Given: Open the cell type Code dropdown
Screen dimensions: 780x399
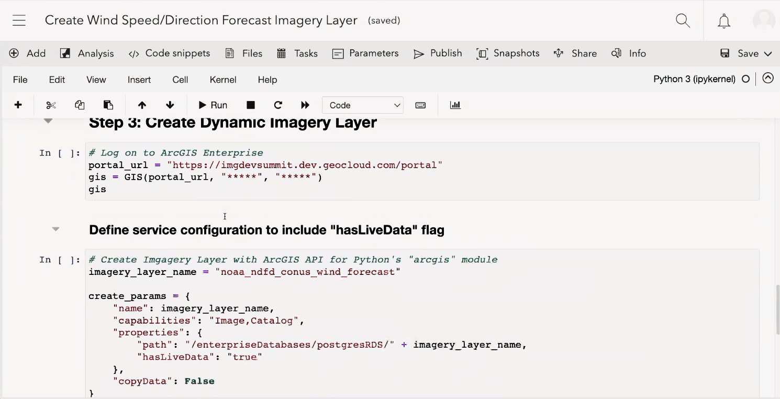Looking at the screenshot, I should click(363, 105).
